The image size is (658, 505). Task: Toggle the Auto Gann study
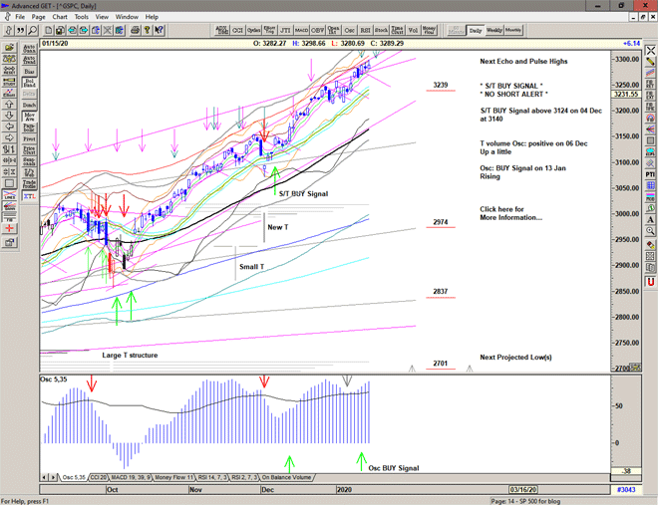pos(29,49)
